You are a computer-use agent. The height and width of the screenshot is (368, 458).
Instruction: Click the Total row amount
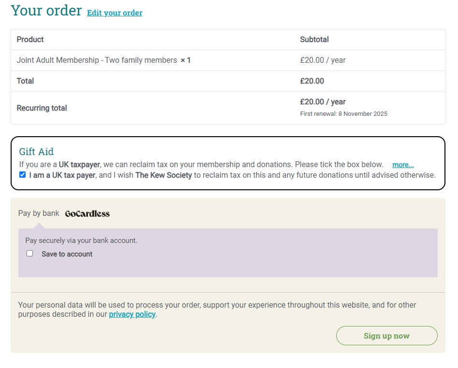coord(312,81)
